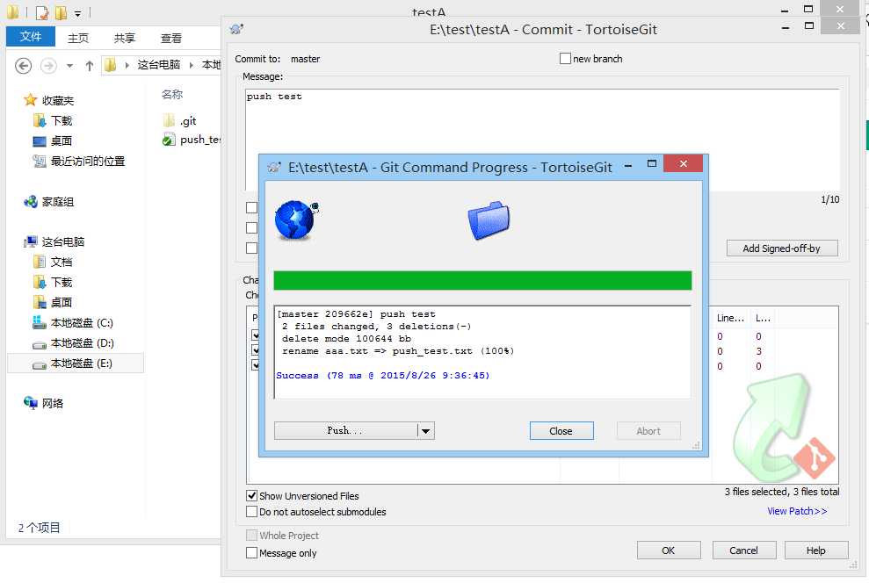Click the Success result line
The image size is (869, 583).
(383, 376)
